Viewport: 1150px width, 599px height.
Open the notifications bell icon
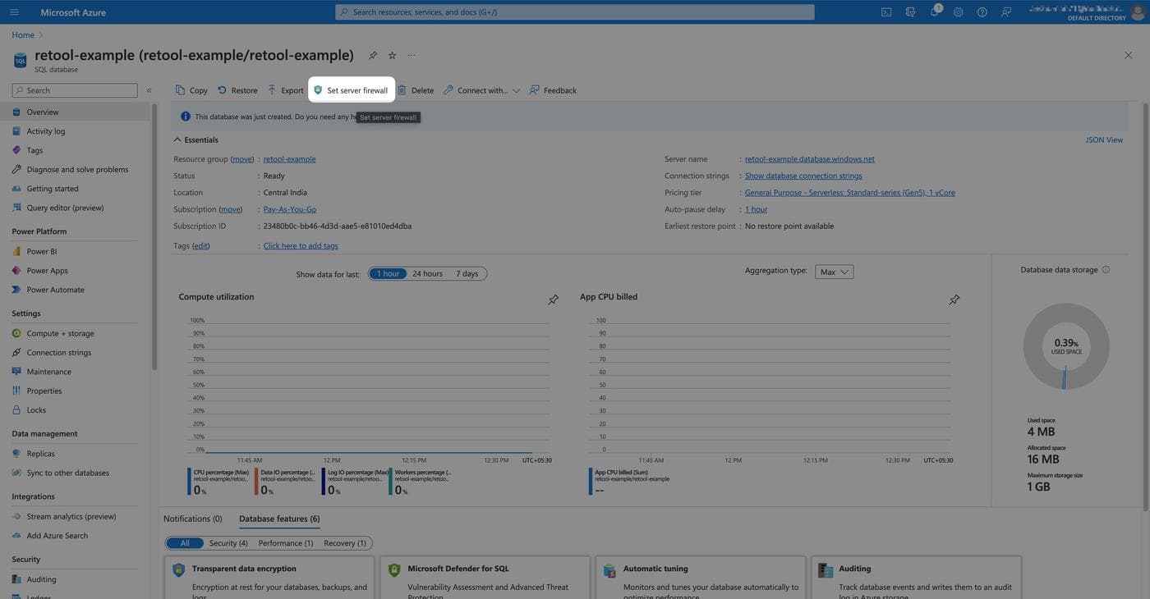coord(934,12)
